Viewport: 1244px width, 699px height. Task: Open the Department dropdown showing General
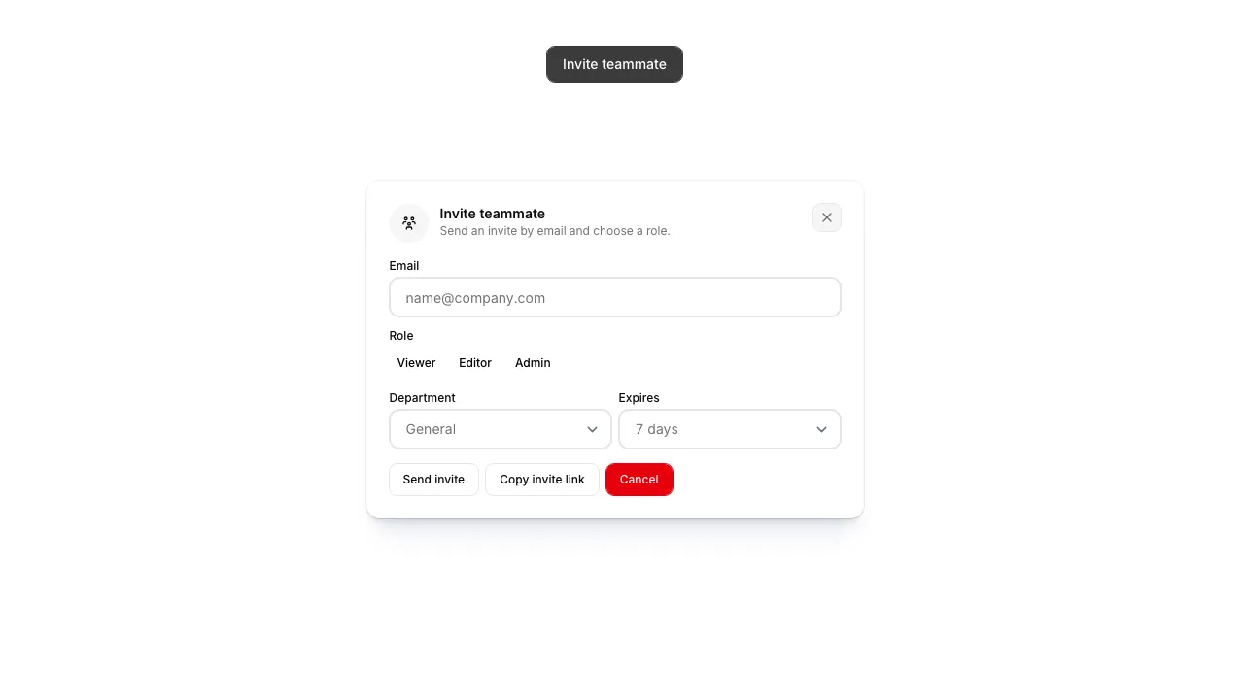point(501,429)
